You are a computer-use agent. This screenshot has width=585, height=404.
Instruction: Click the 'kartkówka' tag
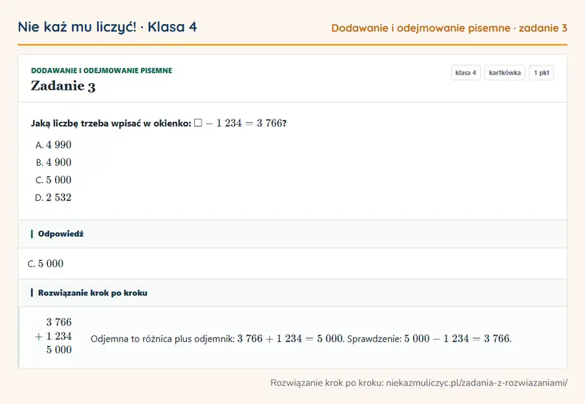point(505,73)
